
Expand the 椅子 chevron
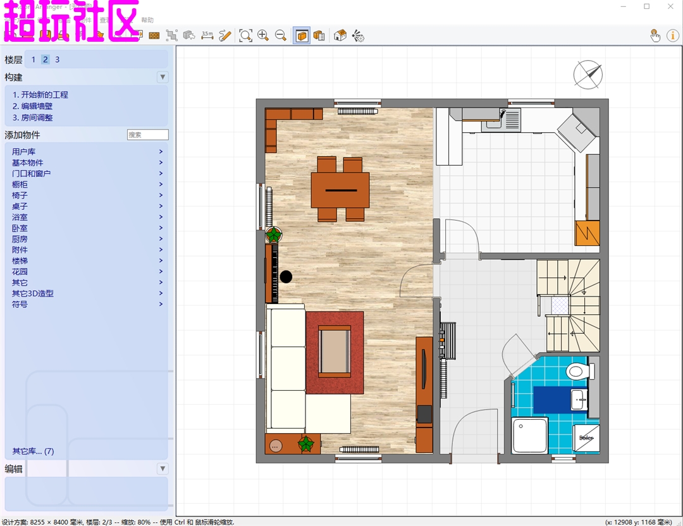(161, 195)
